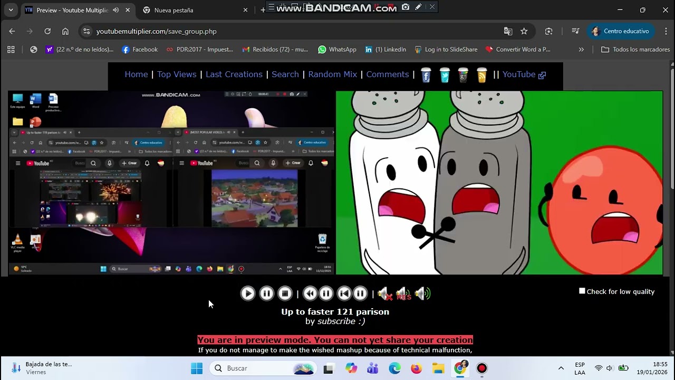Open the Windows Start button
Screen dimensions: 675x380
tap(197, 368)
